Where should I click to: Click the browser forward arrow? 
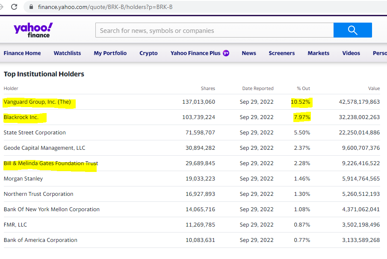1,7
